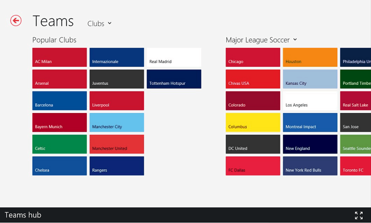Select the Arsenal tile
The image size is (371, 223).
point(60,79)
